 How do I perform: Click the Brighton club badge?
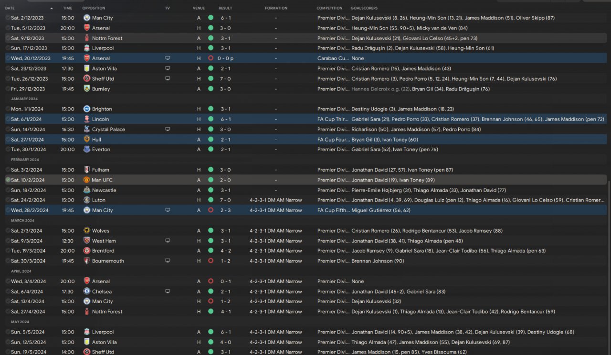(87, 109)
